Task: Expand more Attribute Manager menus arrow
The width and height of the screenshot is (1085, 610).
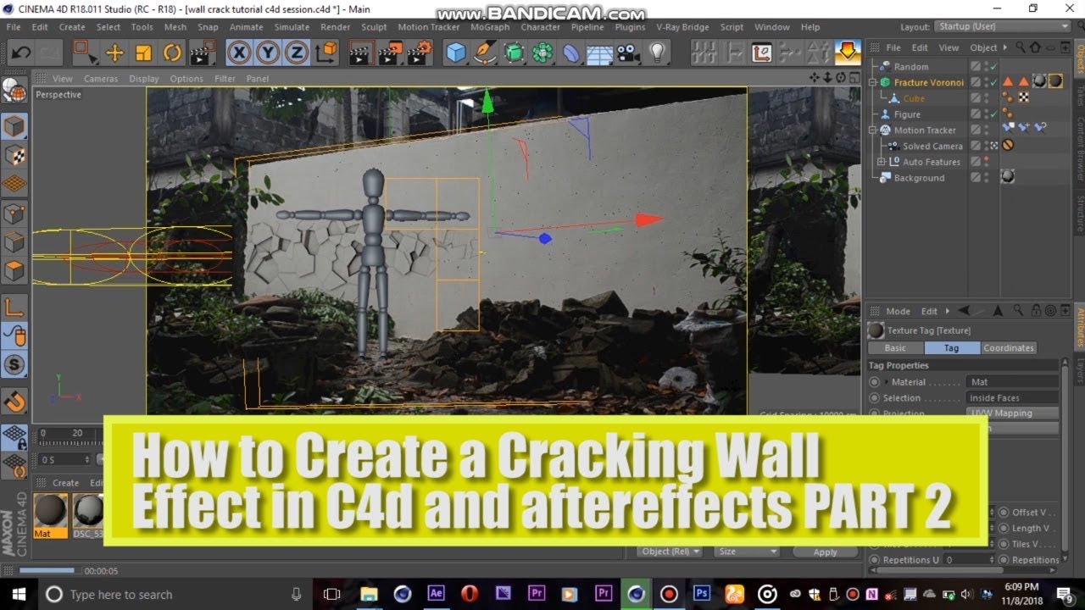Action: tap(947, 311)
